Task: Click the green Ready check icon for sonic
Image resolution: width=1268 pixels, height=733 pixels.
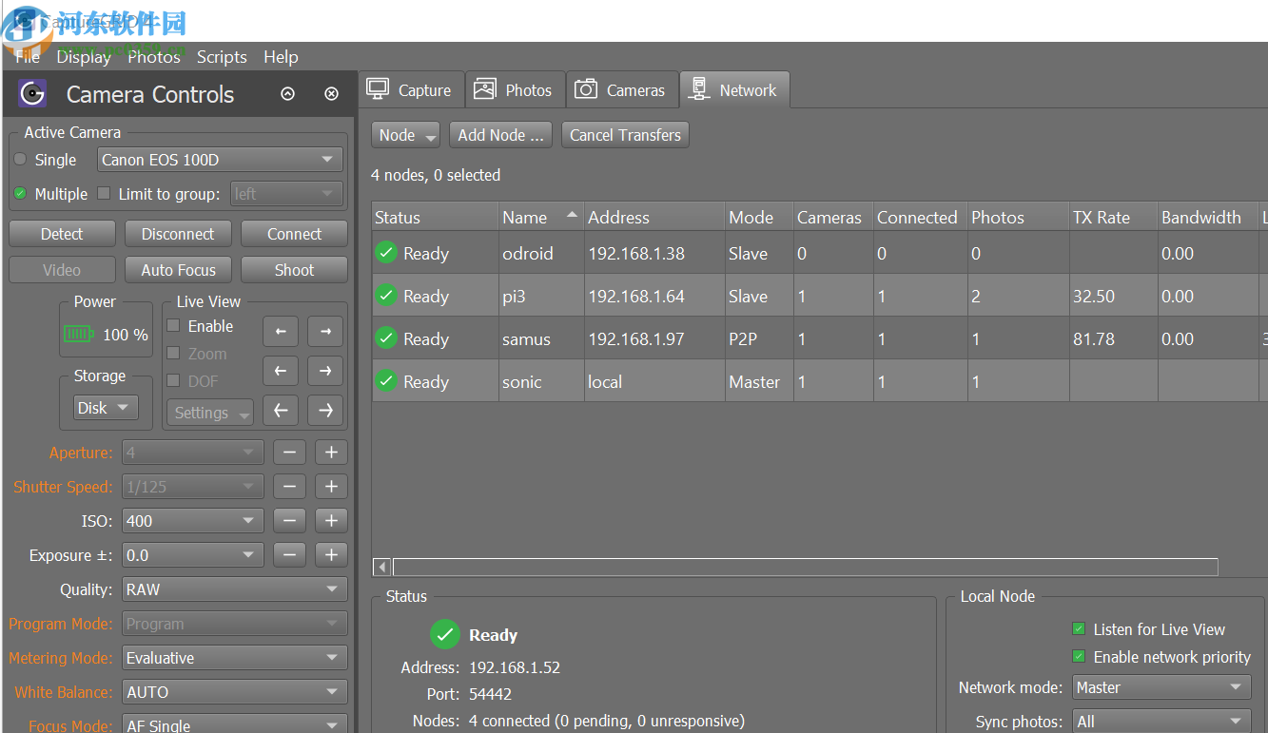Action: pos(386,381)
